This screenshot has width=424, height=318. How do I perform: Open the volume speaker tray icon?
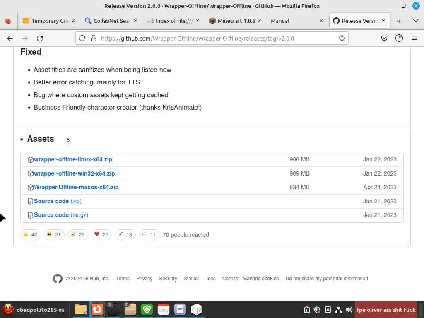coord(349,310)
